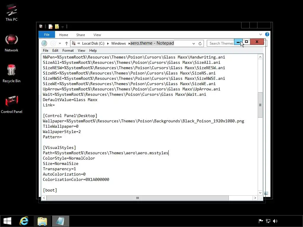This screenshot has height=227, width=303.
Task: Click the [VisualStyles] section line
Action: pyautogui.click(x=59, y=148)
